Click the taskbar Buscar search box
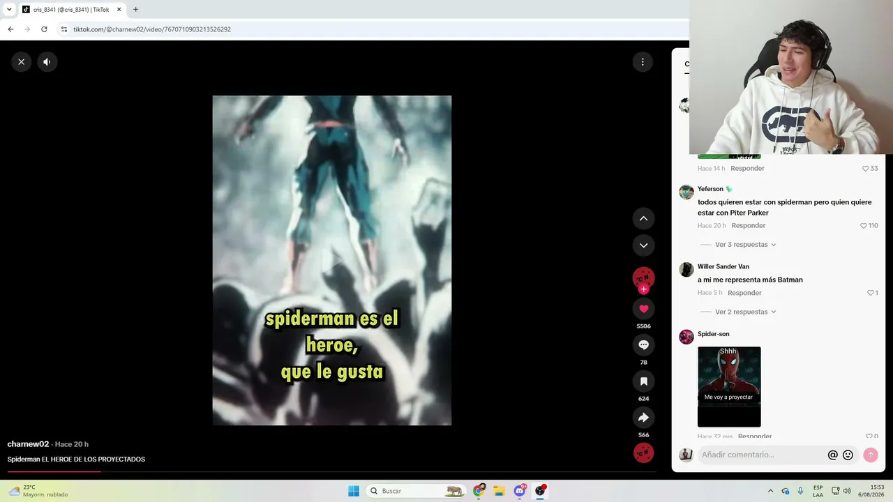This screenshot has width=893, height=502. 417,491
